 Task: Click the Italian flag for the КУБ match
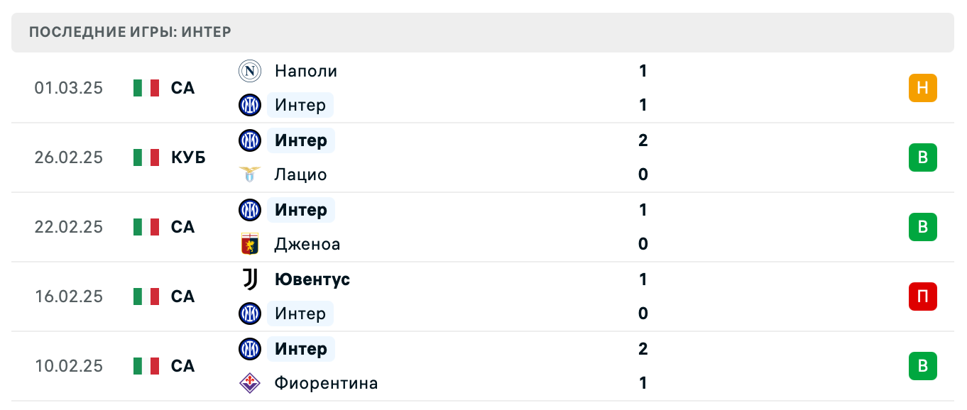point(146,157)
